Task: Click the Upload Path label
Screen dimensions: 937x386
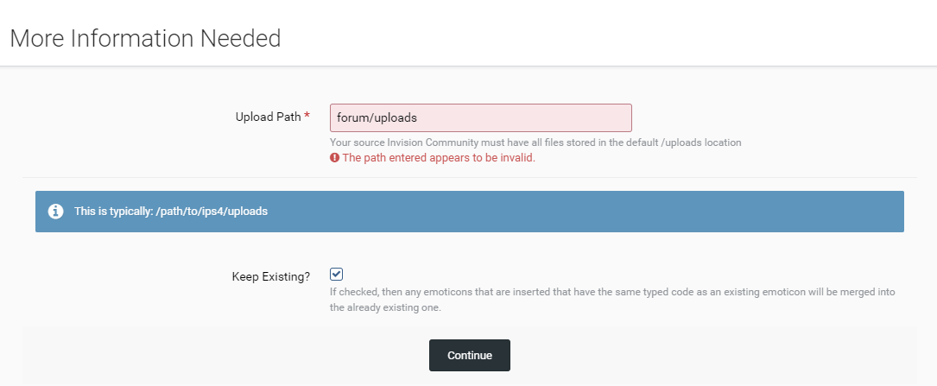Action: coord(269,117)
